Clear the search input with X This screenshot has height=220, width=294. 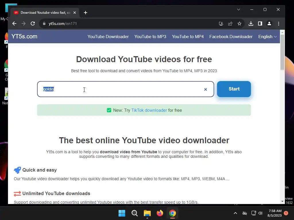click(x=206, y=89)
